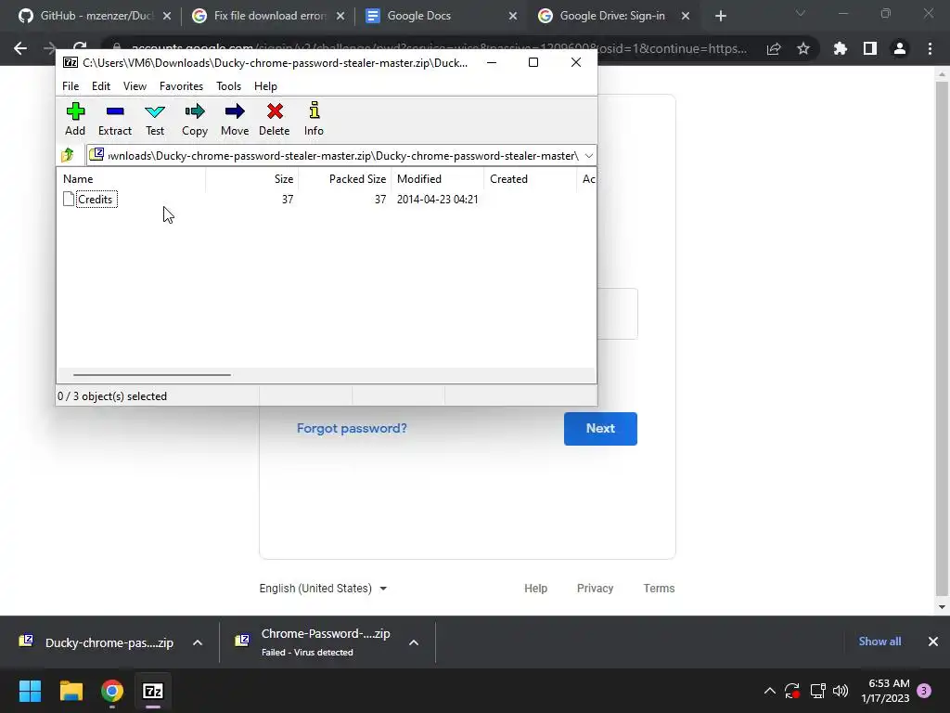Click Chrome share page icon
Screen dimensions: 950x713
point(774,48)
